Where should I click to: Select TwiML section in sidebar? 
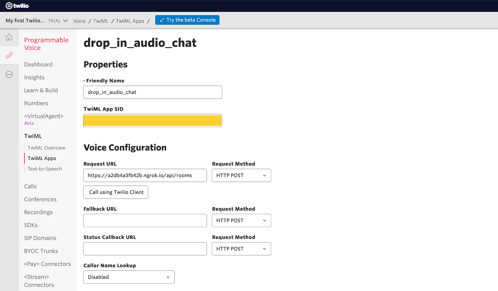tap(33, 136)
